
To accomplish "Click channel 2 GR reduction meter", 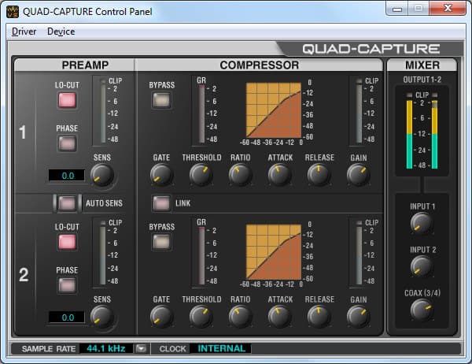I will (201, 256).
